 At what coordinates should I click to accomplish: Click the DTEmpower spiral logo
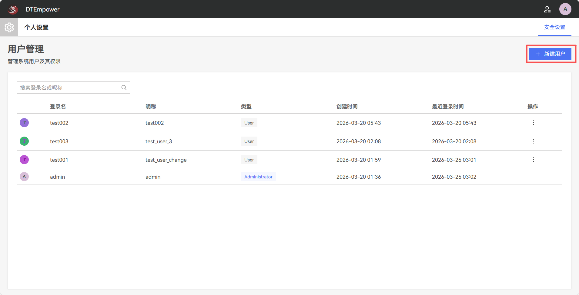pyautogui.click(x=13, y=9)
